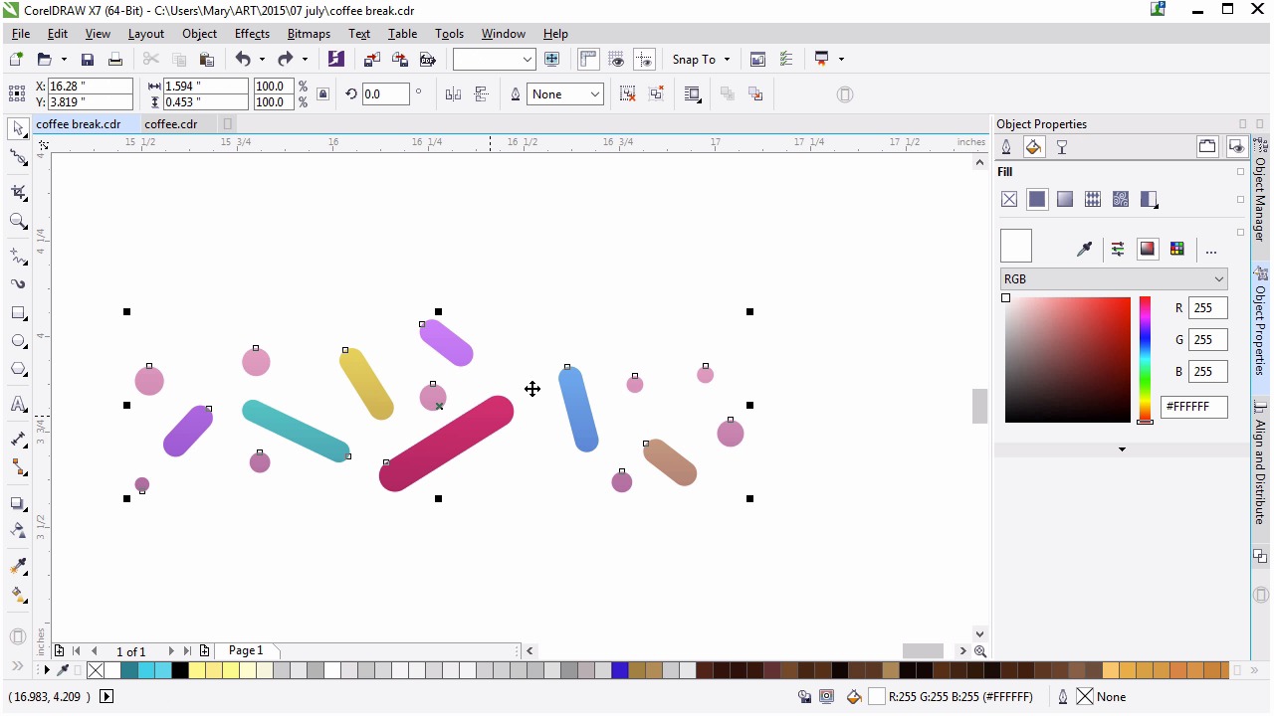Toggle color viewers view
This screenshot has width=1274, height=716.
click(1148, 249)
